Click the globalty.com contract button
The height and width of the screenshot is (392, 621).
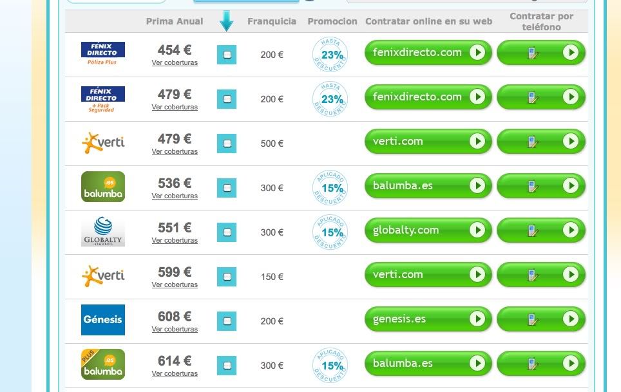point(428,230)
